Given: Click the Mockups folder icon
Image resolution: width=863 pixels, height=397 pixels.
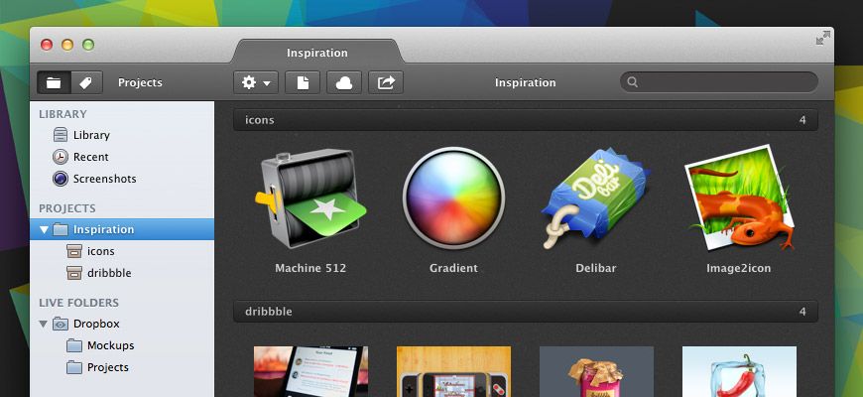Looking at the screenshot, I should coord(74,345).
